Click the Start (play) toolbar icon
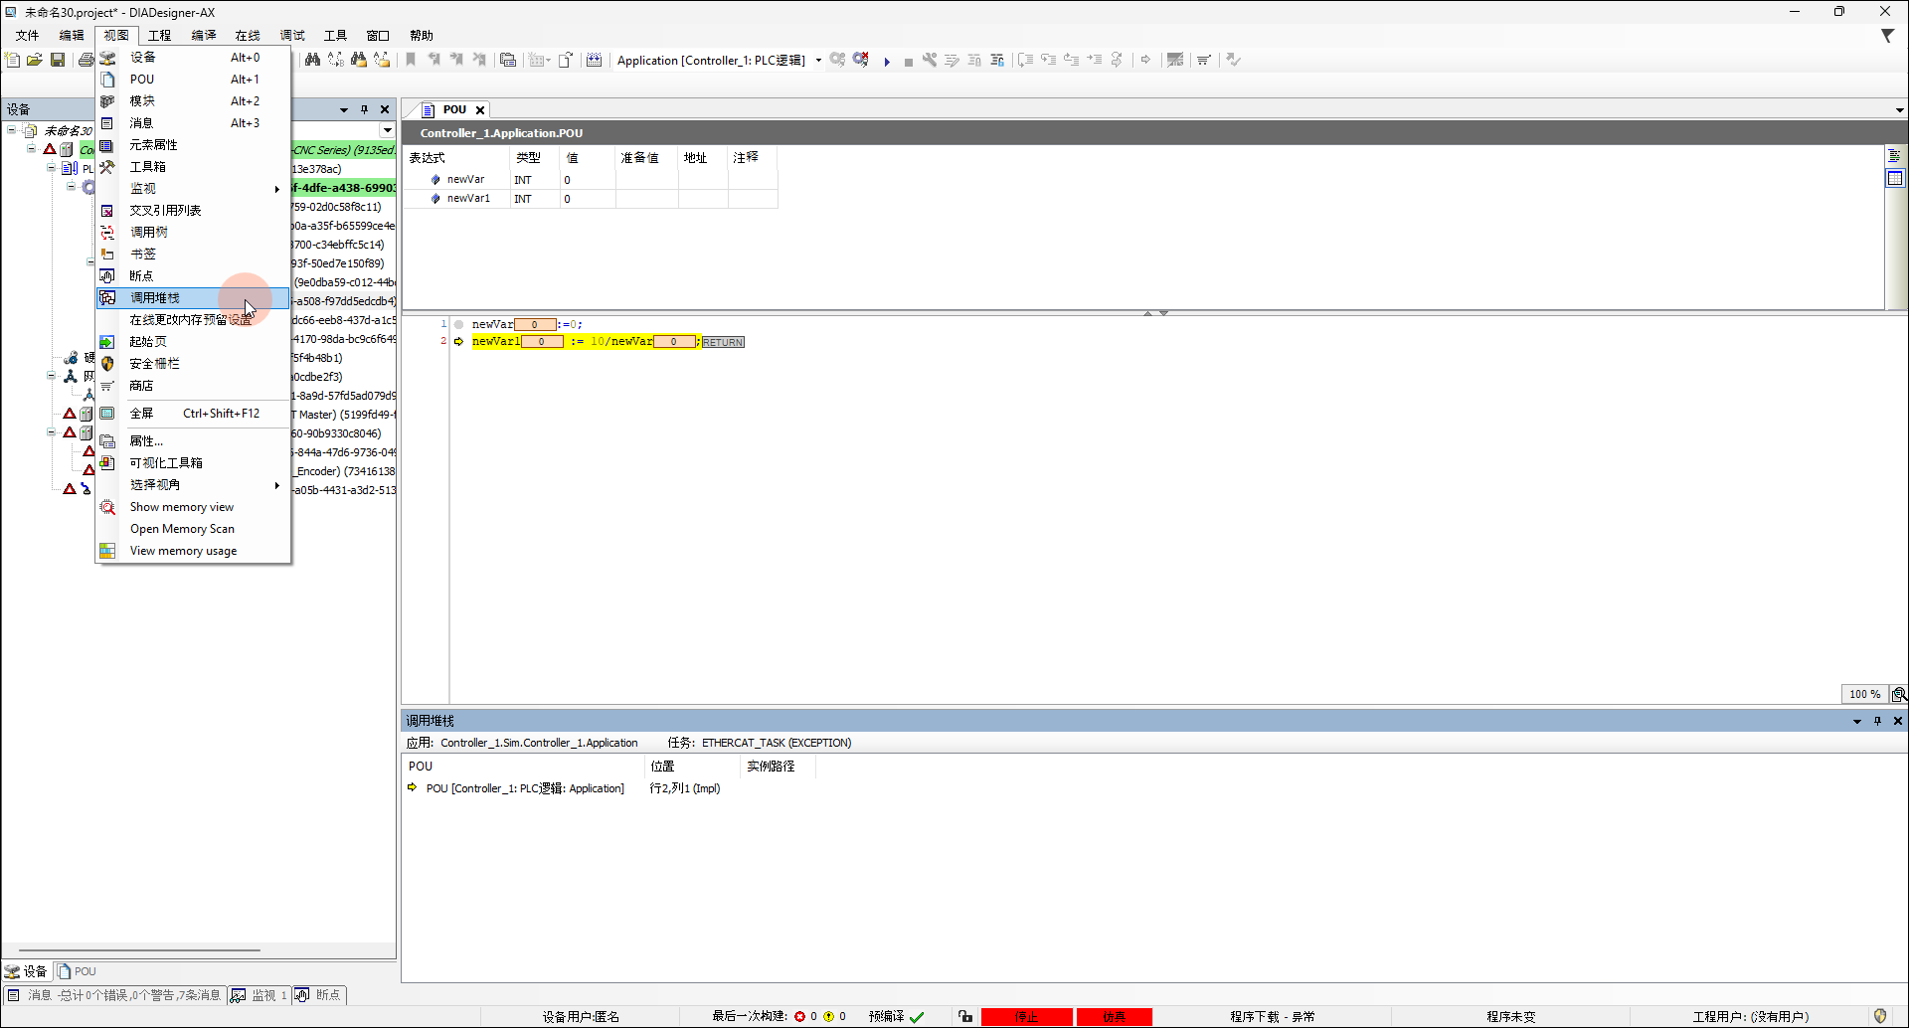The width and height of the screenshot is (1909, 1028). (887, 61)
